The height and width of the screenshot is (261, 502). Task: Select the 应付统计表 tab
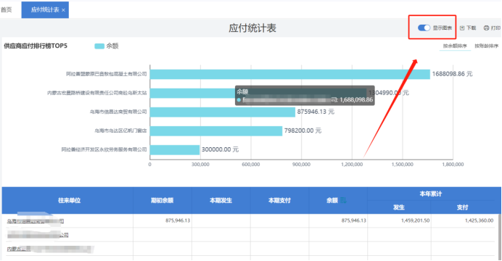tap(45, 10)
